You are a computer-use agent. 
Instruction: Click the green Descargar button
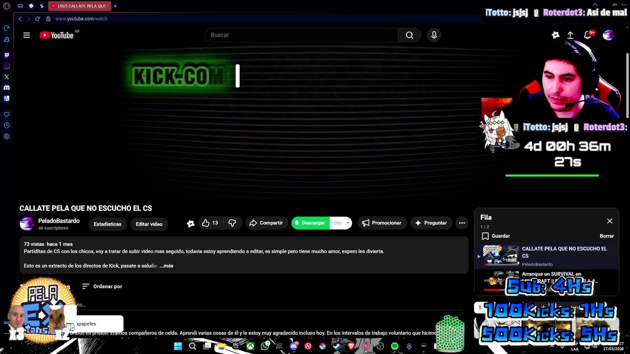(x=310, y=223)
